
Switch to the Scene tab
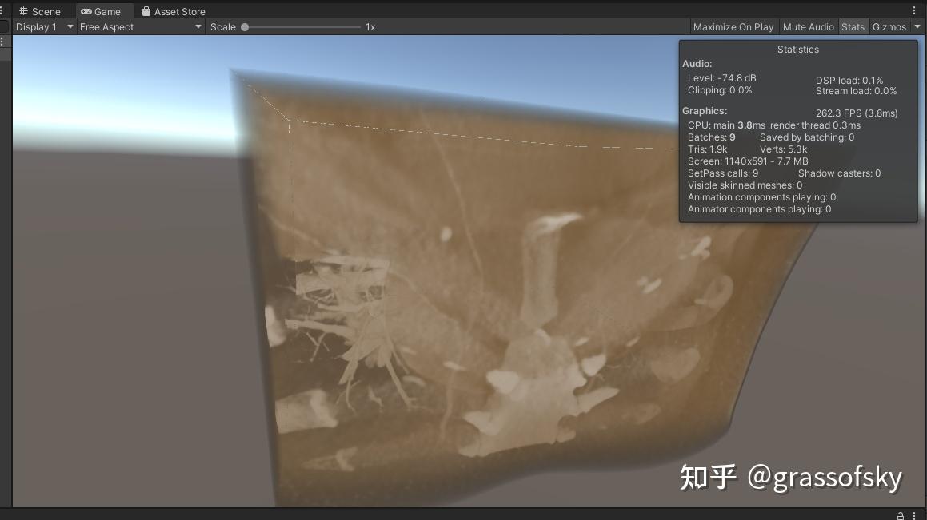point(40,11)
